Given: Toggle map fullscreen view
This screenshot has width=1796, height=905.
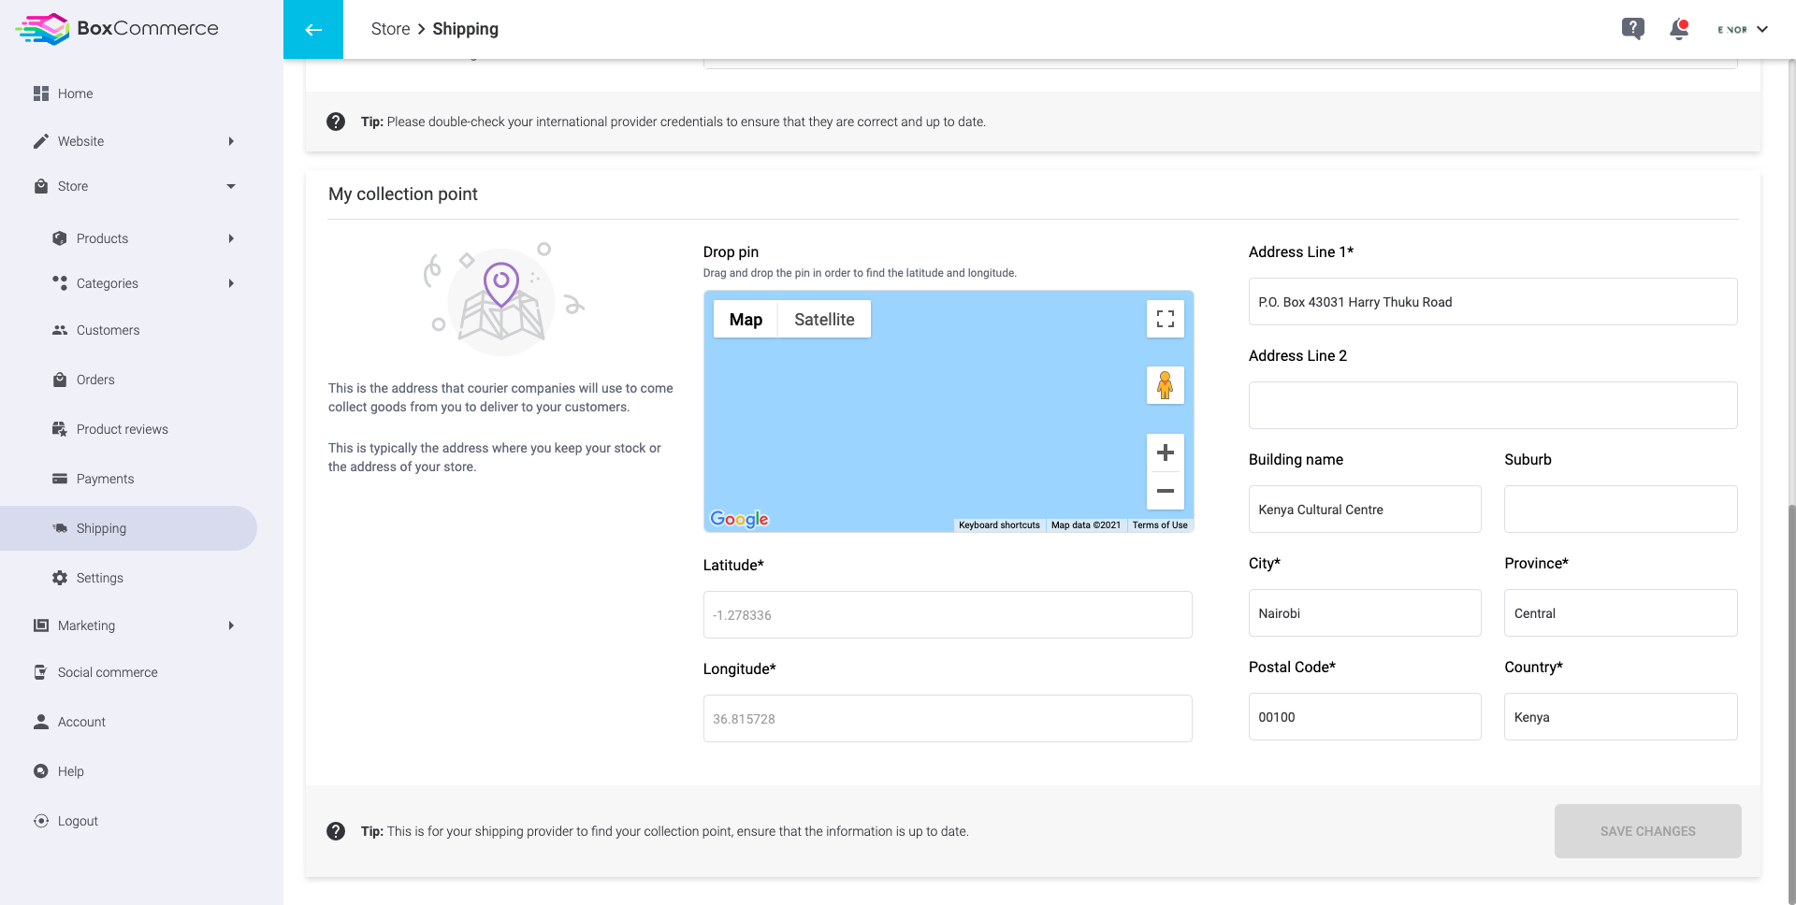Looking at the screenshot, I should (1166, 319).
